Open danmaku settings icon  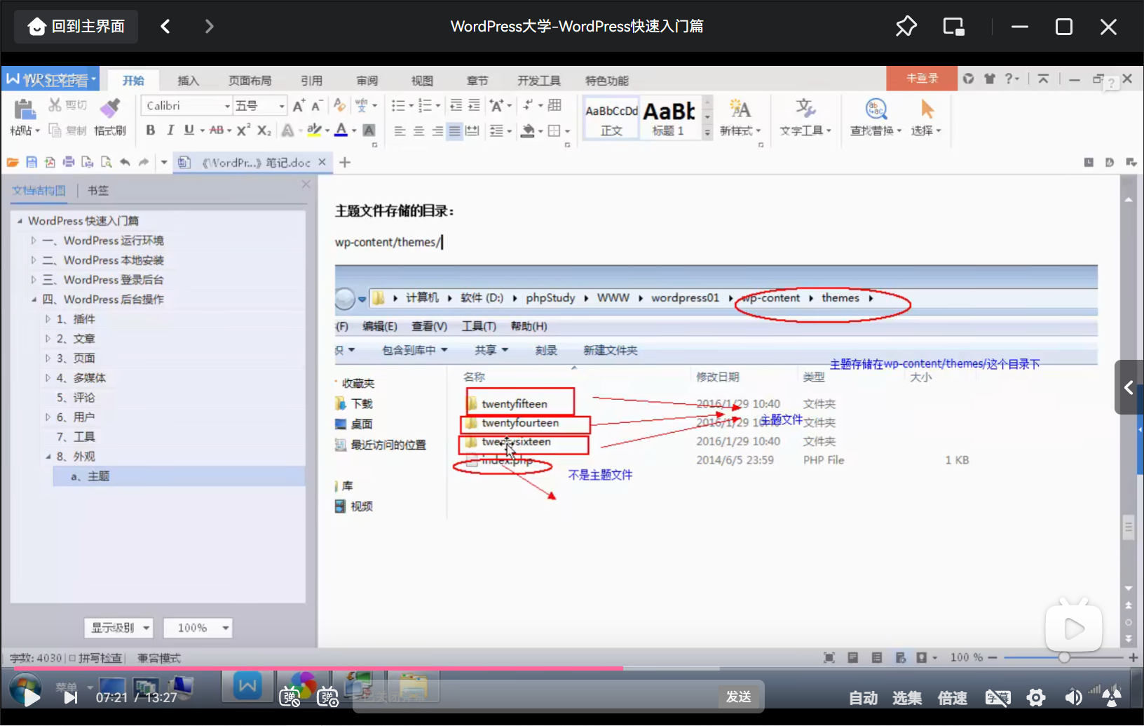327,697
